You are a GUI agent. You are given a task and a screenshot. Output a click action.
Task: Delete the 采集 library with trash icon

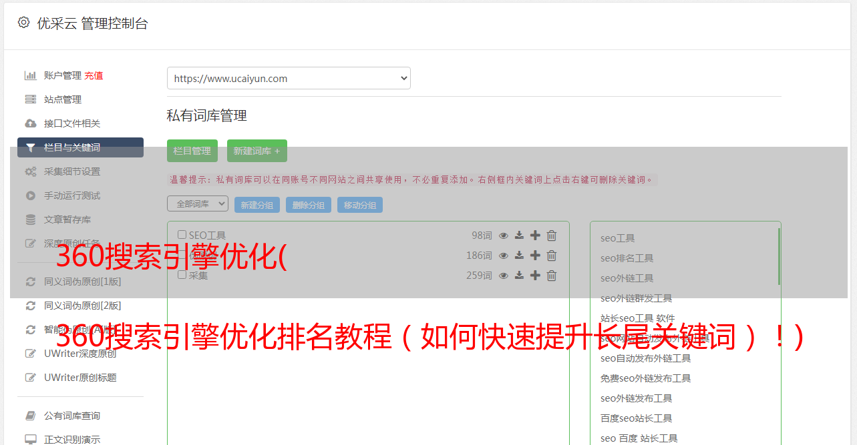552,276
